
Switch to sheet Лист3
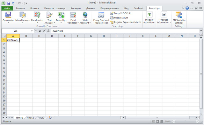coord(41,118)
